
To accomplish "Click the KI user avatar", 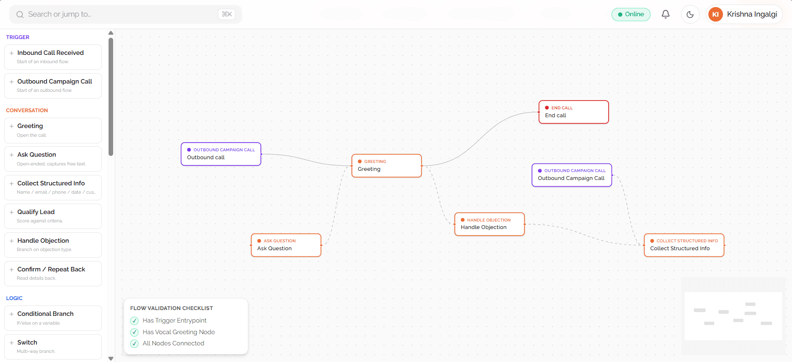I will pos(715,15).
